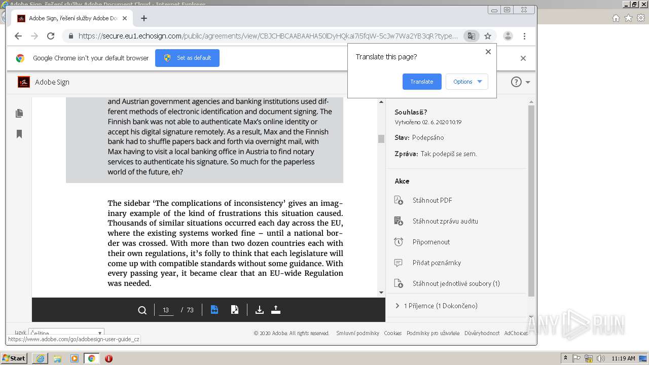The height and width of the screenshot is (365, 649).
Task: Click the Stáhnout PDF link
Action: [x=432, y=200]
